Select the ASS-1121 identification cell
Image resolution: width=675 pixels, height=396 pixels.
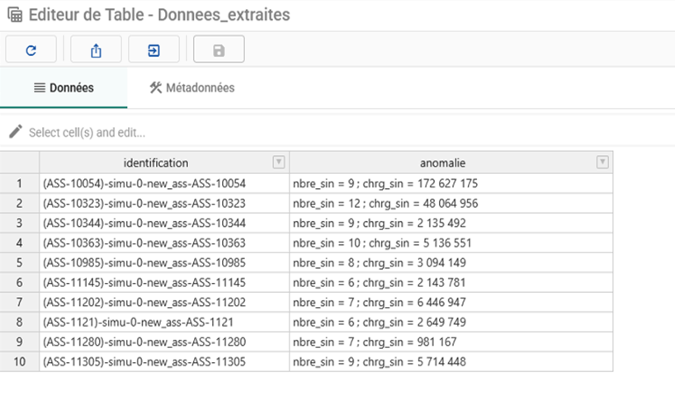click(139, 322)
